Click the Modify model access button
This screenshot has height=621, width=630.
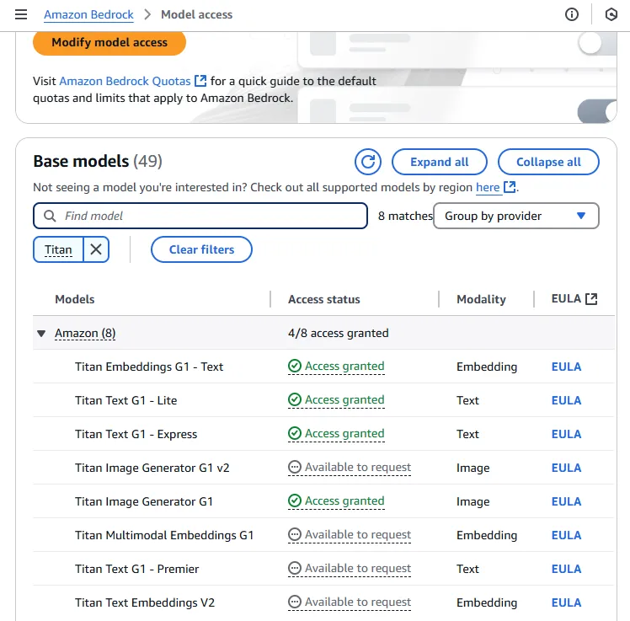click(x=109, y=42)
